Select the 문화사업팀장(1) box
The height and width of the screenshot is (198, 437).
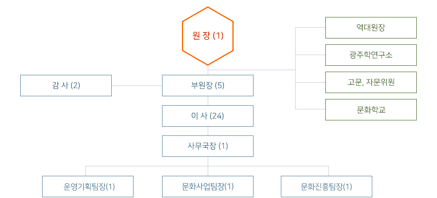pos(208,187)
